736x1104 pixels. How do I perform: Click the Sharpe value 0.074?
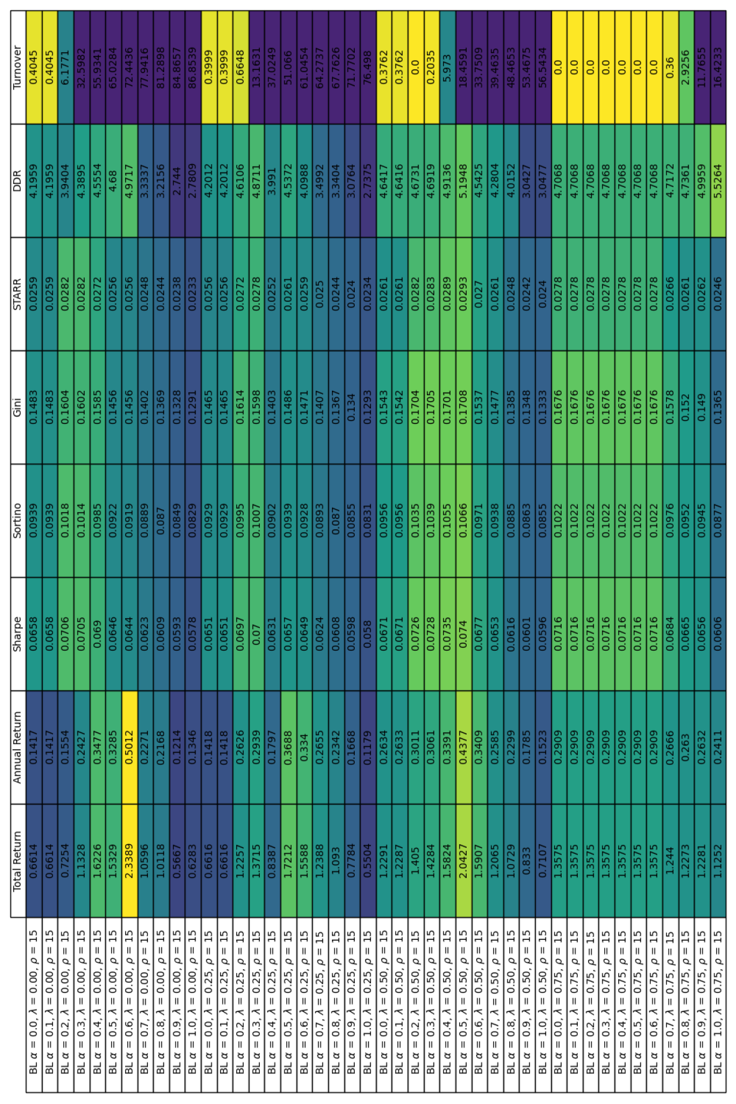tap(464, 634)
